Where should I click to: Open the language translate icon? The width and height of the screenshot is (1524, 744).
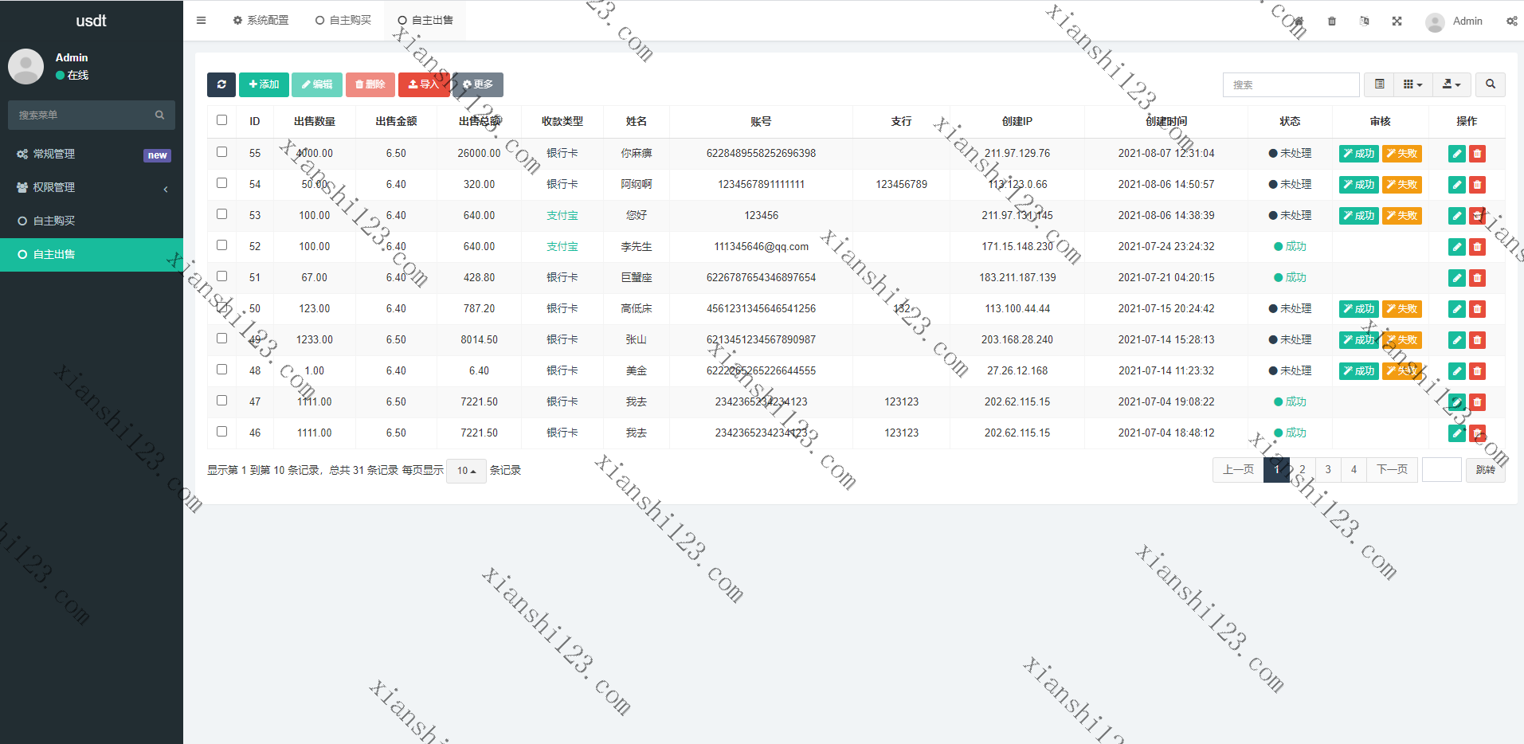click(1365, 21)
